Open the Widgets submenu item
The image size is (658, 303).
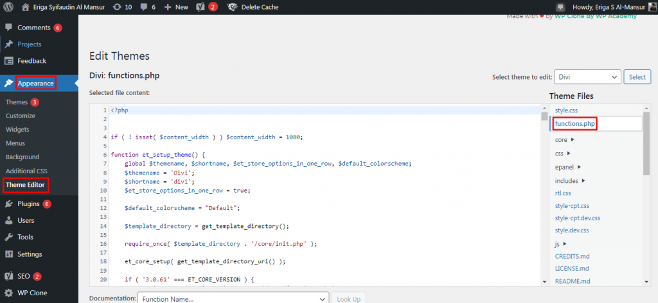pyautogui.click(x=17, y=130)
